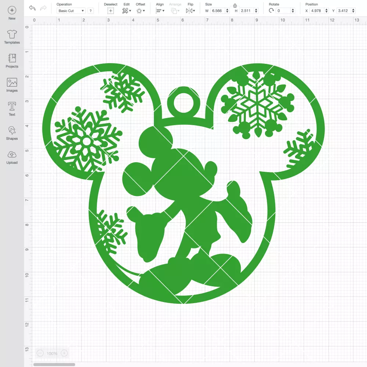Image resolution: width=367 pixels, height=367 pixels.
Task: Add Text to canvas
Action: [x=12, y=109]
